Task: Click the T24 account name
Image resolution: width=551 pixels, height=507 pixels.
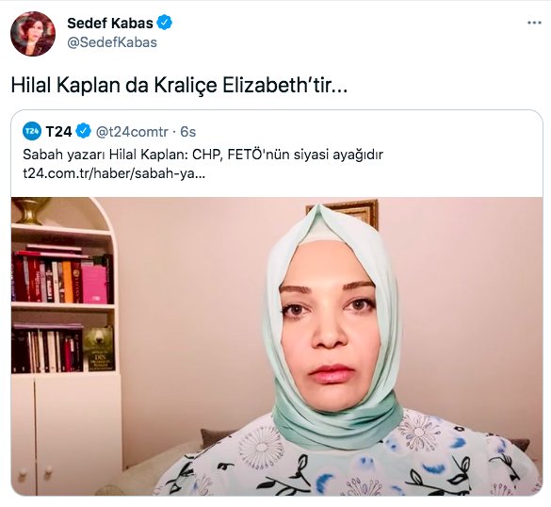Action: click(x=58, y=132)
